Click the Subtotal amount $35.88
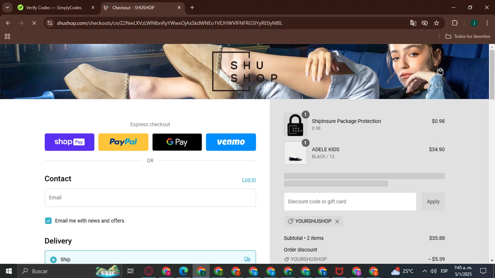 pos(437,238)
